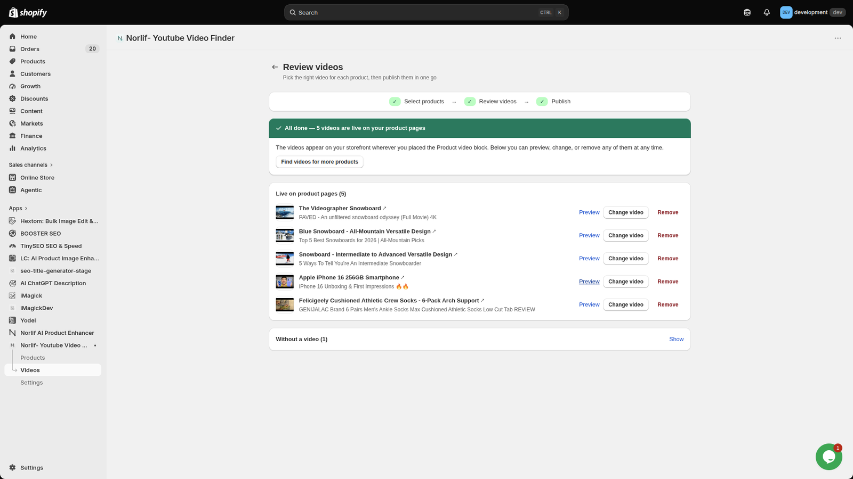Screen dimensions: 853x479
Task: Click the Products tag icon in main sidebar
Action: [x=13, y=61]
